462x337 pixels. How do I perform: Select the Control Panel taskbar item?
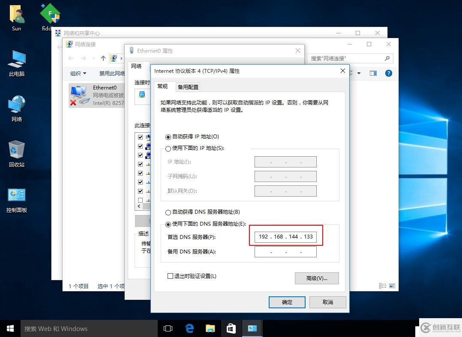pos(252,328)
